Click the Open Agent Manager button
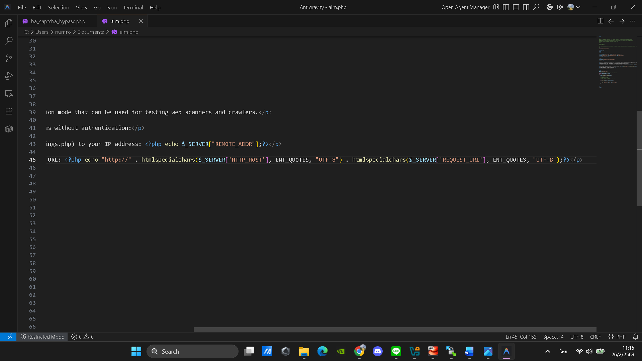 [465, 7]
